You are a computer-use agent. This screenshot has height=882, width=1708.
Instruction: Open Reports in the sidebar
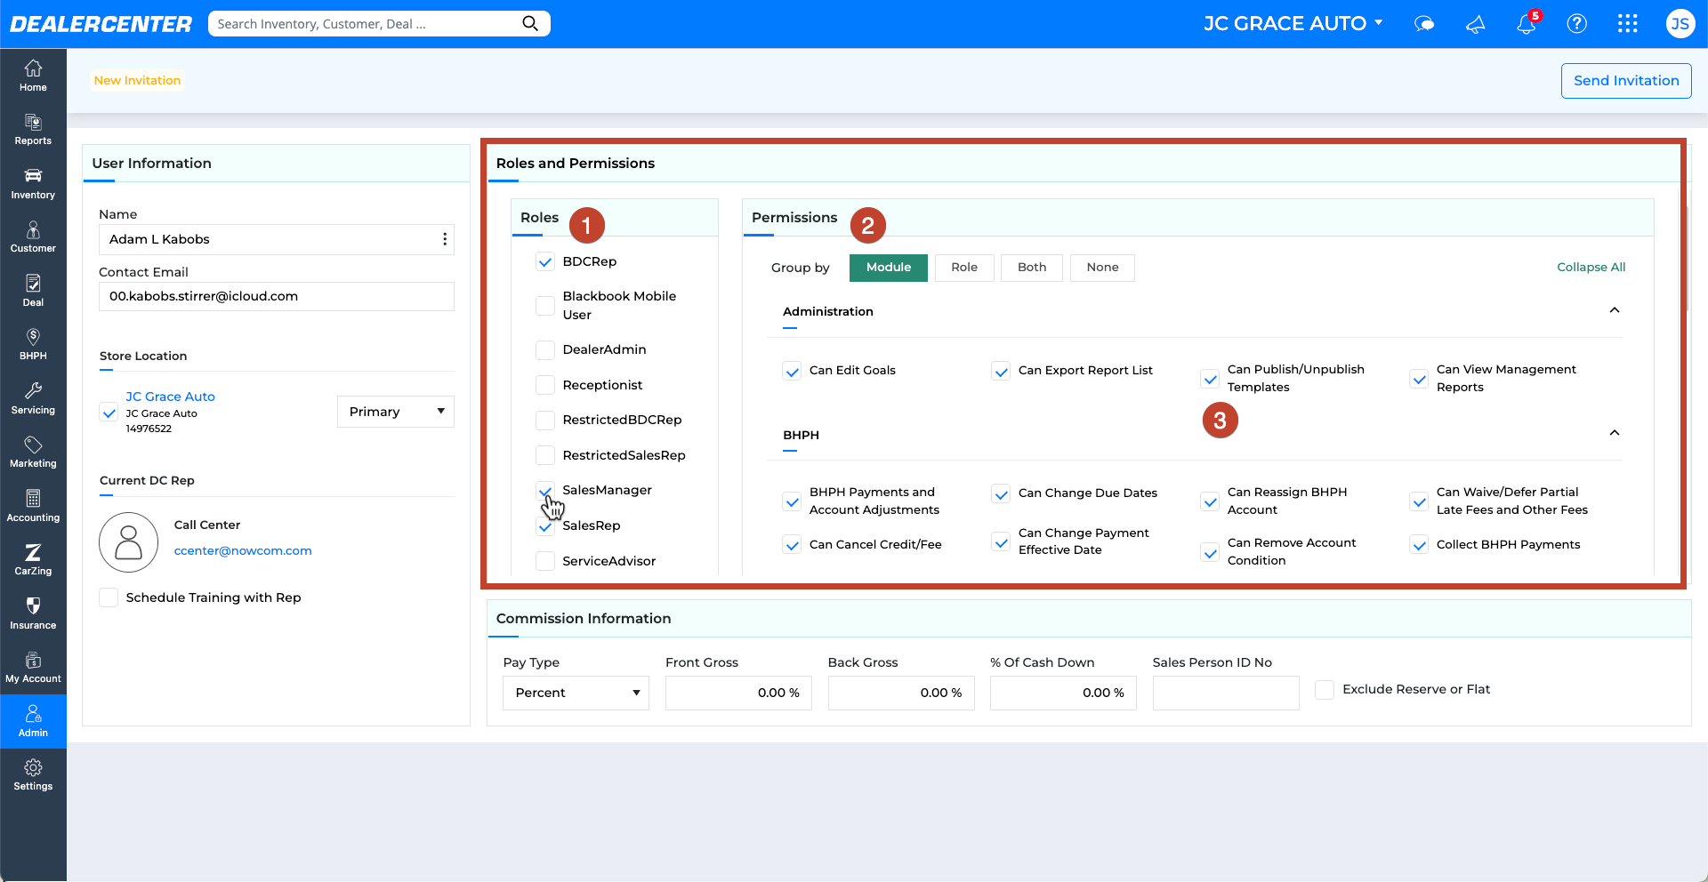coord(33,130)
